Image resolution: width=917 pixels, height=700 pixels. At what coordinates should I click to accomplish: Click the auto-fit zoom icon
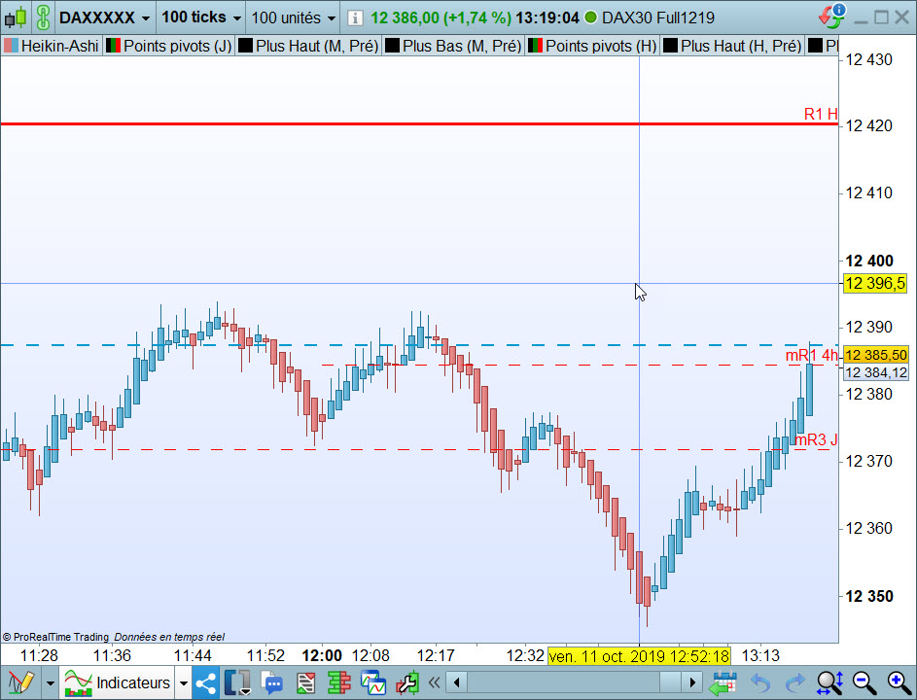coord(830,682)
